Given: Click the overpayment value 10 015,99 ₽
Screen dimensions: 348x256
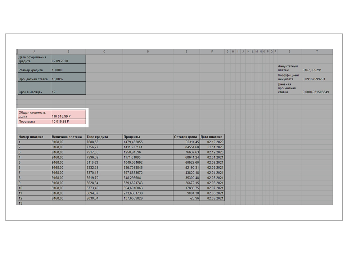Looking at the screenshot, I should pyautogui.click(x=68, y=121).
